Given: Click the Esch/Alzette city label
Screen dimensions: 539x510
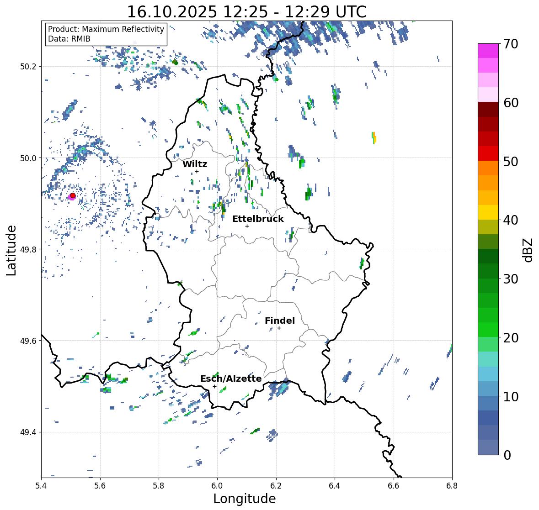Looking at the screenshot, I should point(231,379).
